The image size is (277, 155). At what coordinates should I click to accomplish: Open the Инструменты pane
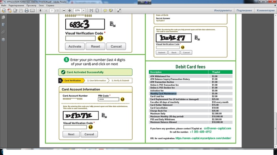223,11
